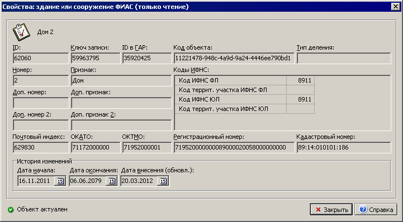Click the Дом 2 heading text

(x=45, y=32)
